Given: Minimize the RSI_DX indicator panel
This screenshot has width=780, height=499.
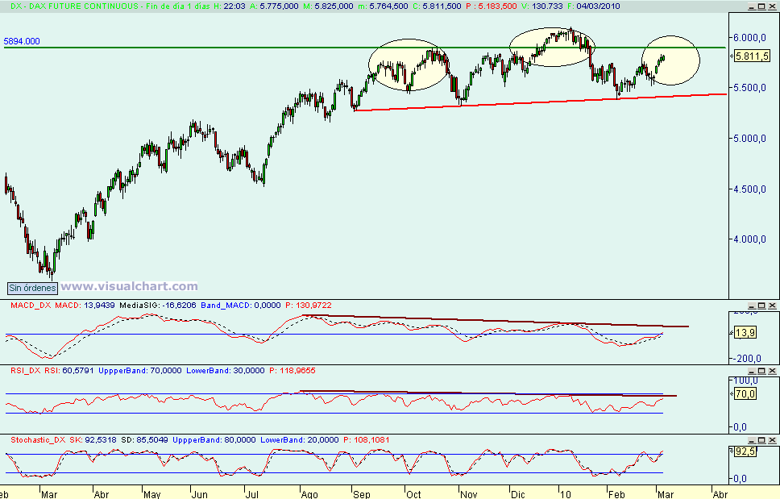Looking at the screenshot, I should pyautogui.click(x=752, y=371).
